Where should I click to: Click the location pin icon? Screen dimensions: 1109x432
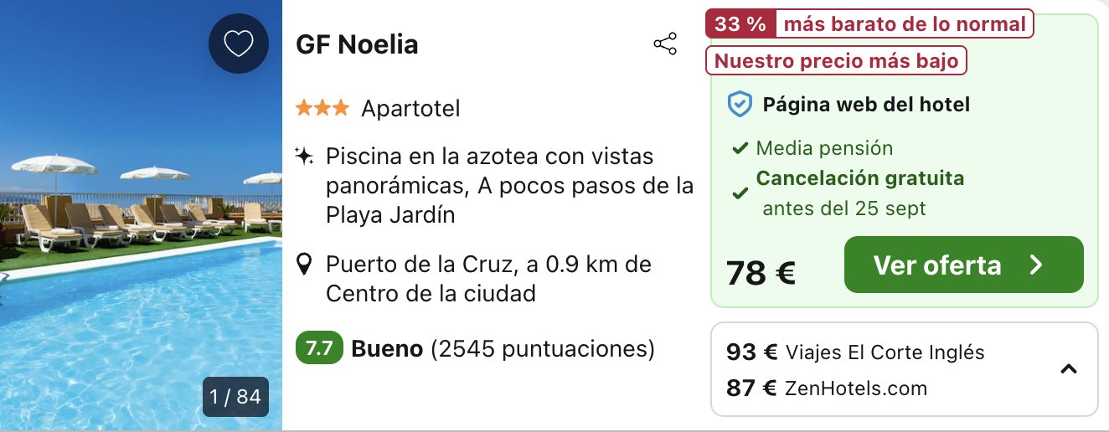pos(306,265)
